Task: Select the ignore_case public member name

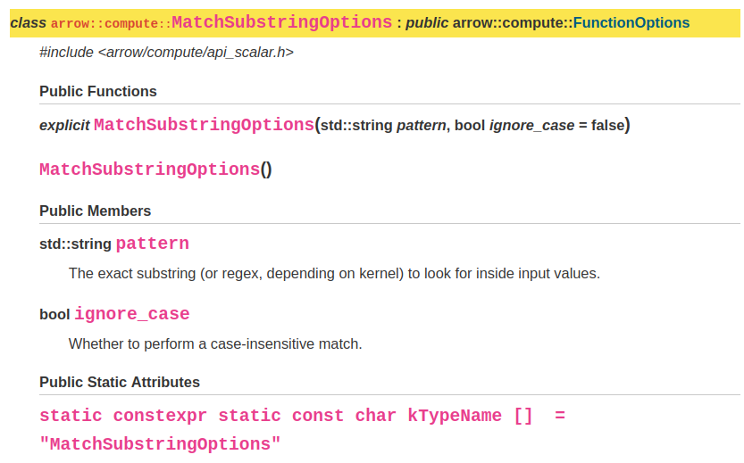Action: [x=131, y=314]
